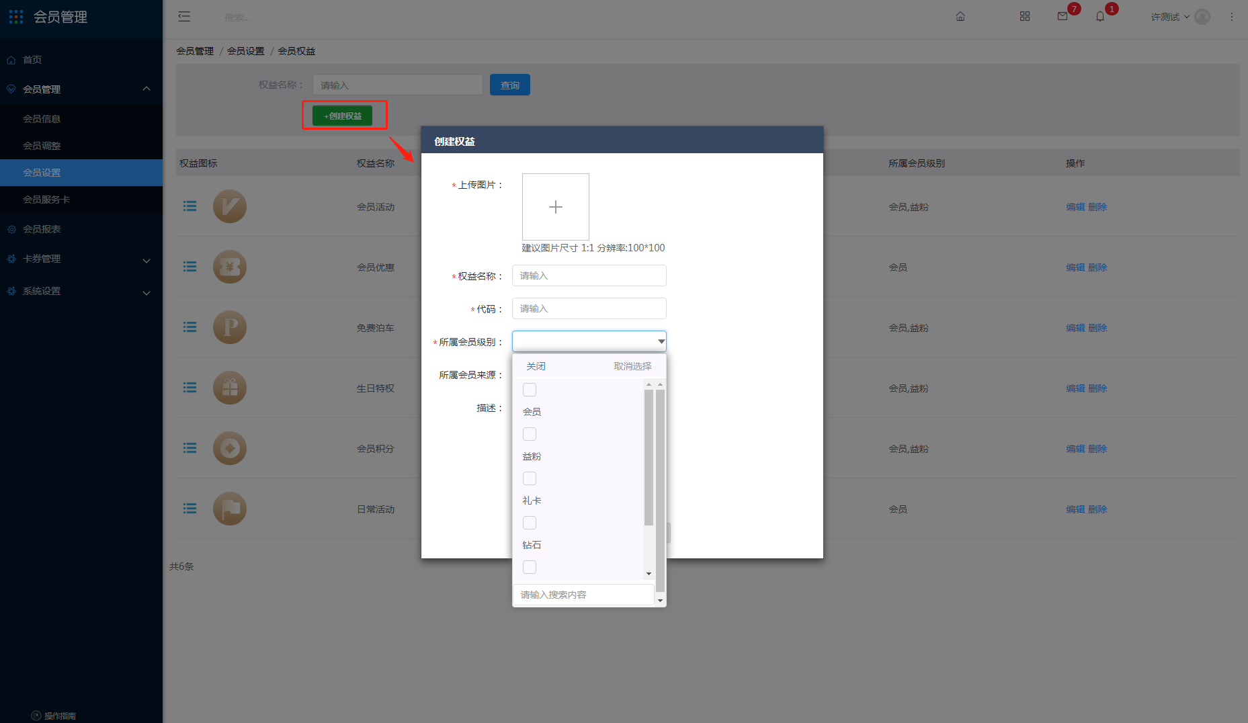This screenshot has height=723, width=1248.
Task: Tick the checkbox above 益粉 option
Action: (x=530, y=434)
